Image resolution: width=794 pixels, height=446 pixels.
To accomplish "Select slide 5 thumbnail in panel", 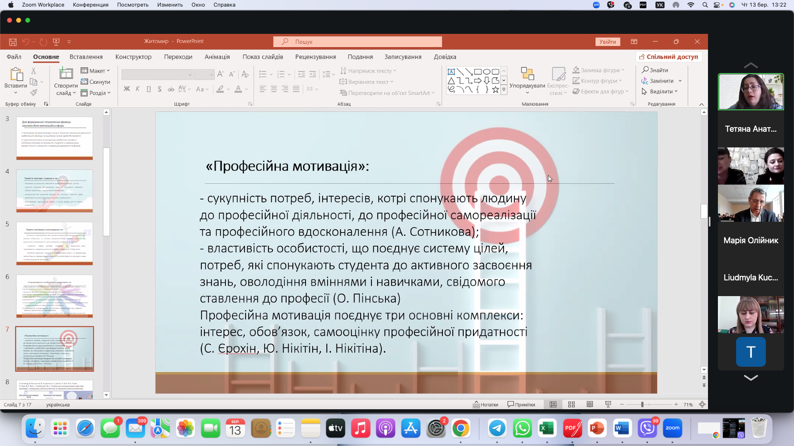I will (55, 244).
